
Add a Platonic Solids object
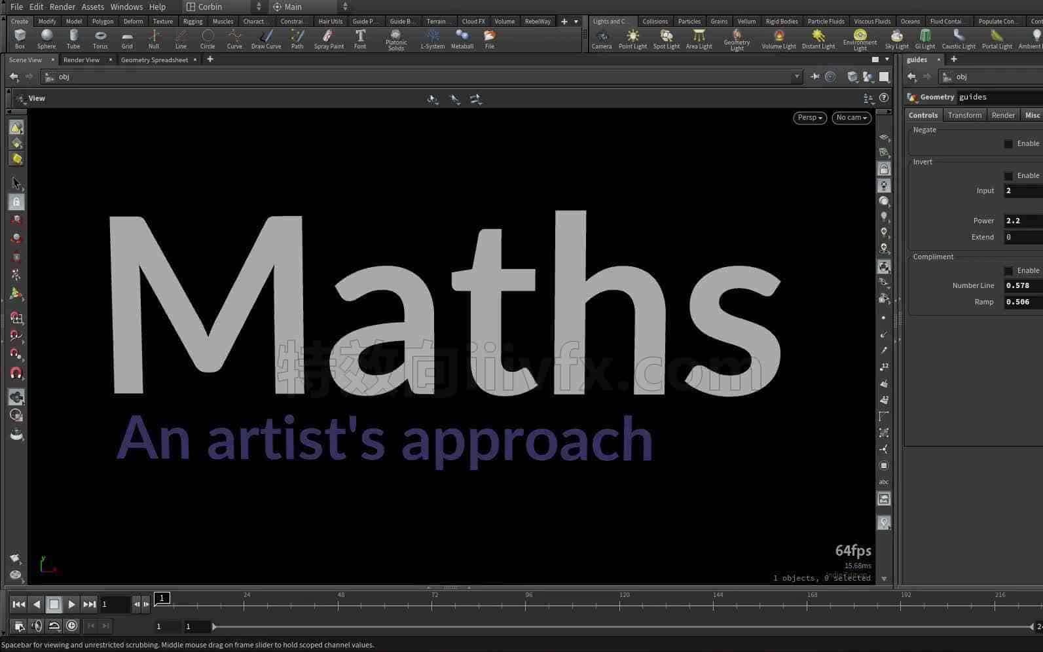tap(396, 40)
